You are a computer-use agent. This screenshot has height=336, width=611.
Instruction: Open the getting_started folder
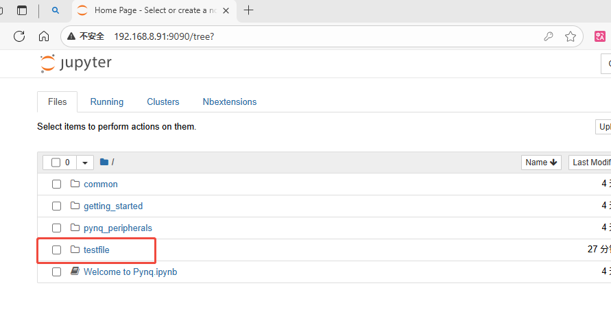pyautogui.click(x=113, y=206)
